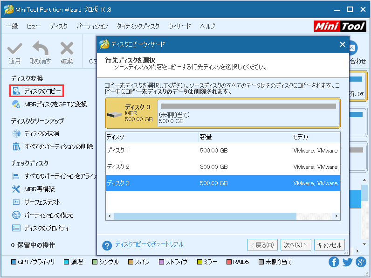Screen dimensions: 371x278
Task: Click the ディスク column header
Action: [152, 137]
